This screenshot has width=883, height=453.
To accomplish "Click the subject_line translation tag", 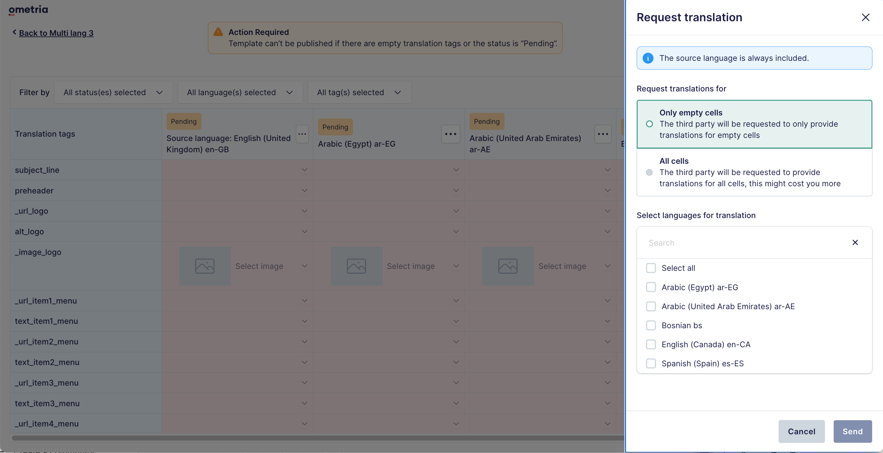I will click(x=37, y=170).
